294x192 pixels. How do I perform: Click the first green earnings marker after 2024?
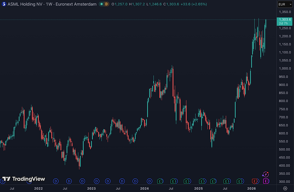point(160,181)
